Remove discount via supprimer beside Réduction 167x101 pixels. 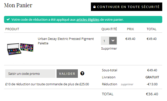(127, 84)
